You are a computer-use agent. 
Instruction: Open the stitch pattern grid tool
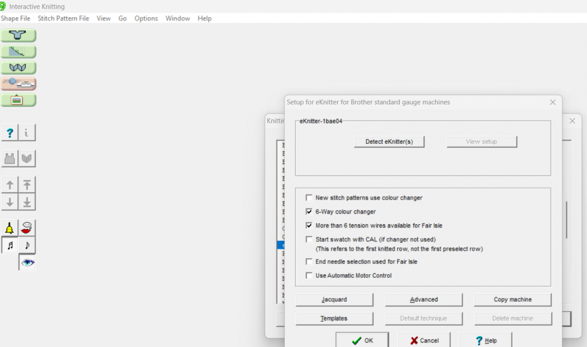18,52
